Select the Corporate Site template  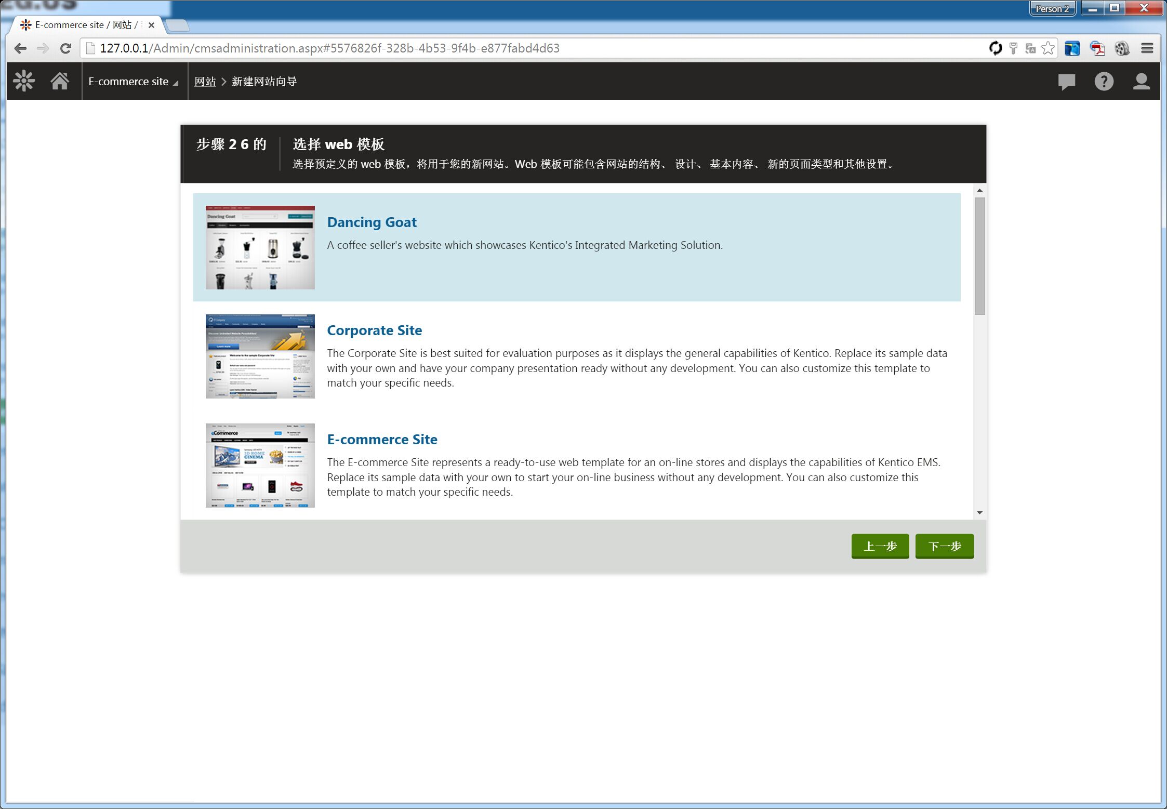374,330
